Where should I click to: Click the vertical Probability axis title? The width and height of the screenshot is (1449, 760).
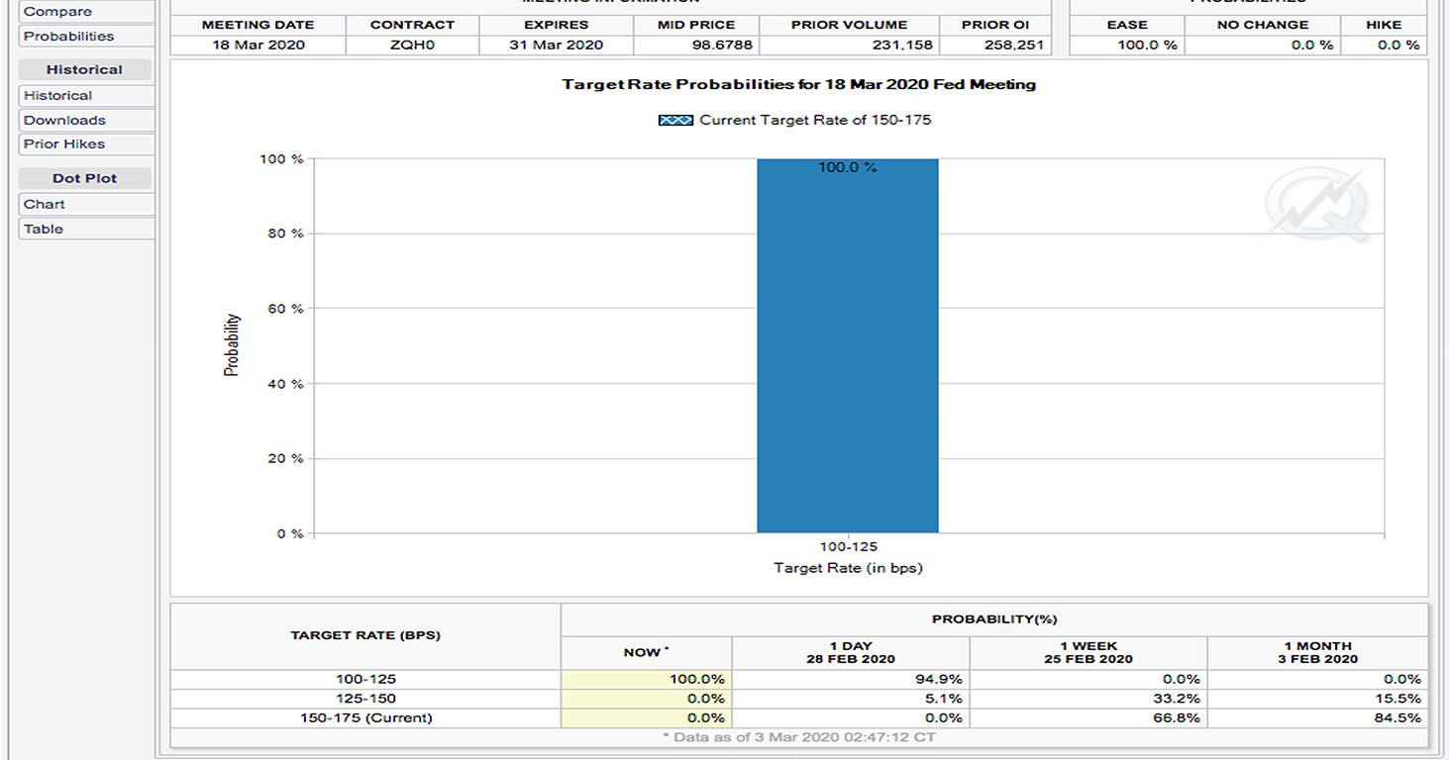(x=232, y=345)
